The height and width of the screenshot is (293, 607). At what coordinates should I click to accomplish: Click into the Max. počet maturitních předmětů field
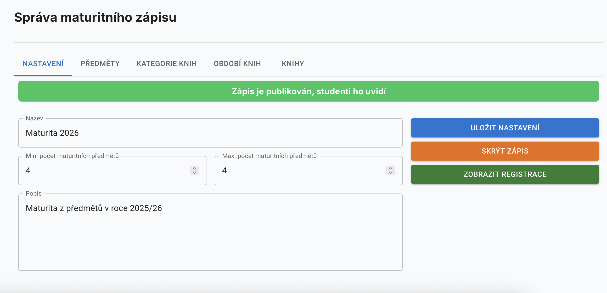(301, 171)
